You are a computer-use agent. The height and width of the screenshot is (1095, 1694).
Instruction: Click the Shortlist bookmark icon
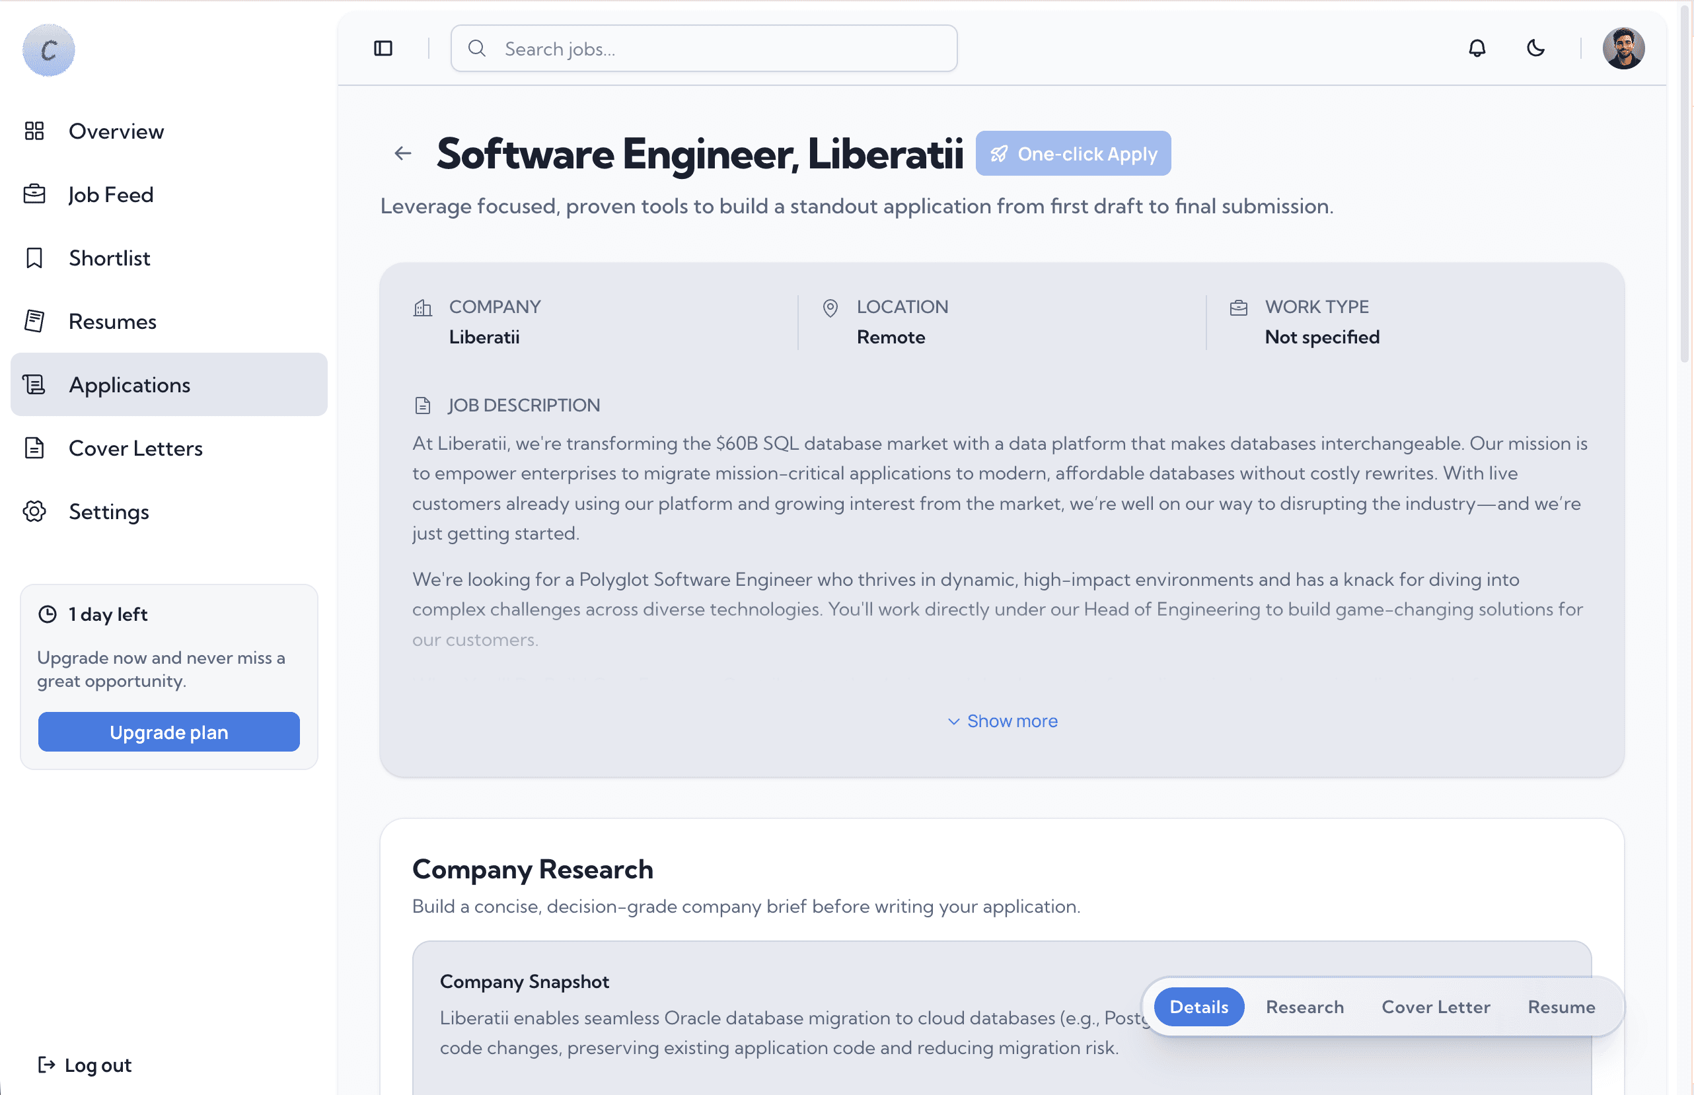(34, 258)
